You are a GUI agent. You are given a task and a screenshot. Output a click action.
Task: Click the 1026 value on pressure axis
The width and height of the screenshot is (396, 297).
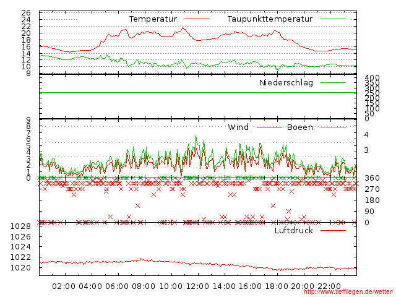click(x=20, y=236)
